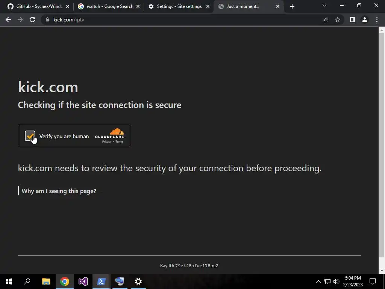Open the notification center
Image resolution: width=385 pixels, height=289 pixels.
click(373, 281)
